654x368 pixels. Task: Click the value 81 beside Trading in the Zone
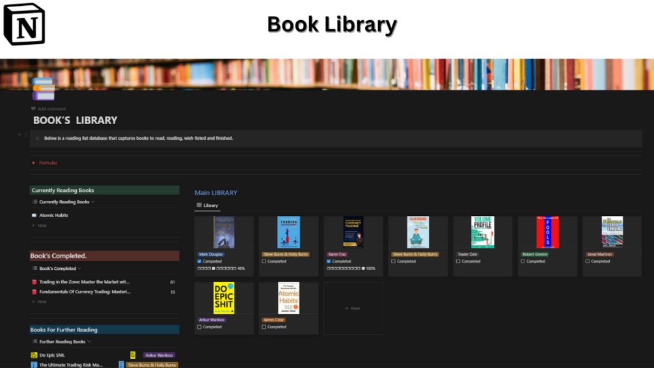click(172, 282)
